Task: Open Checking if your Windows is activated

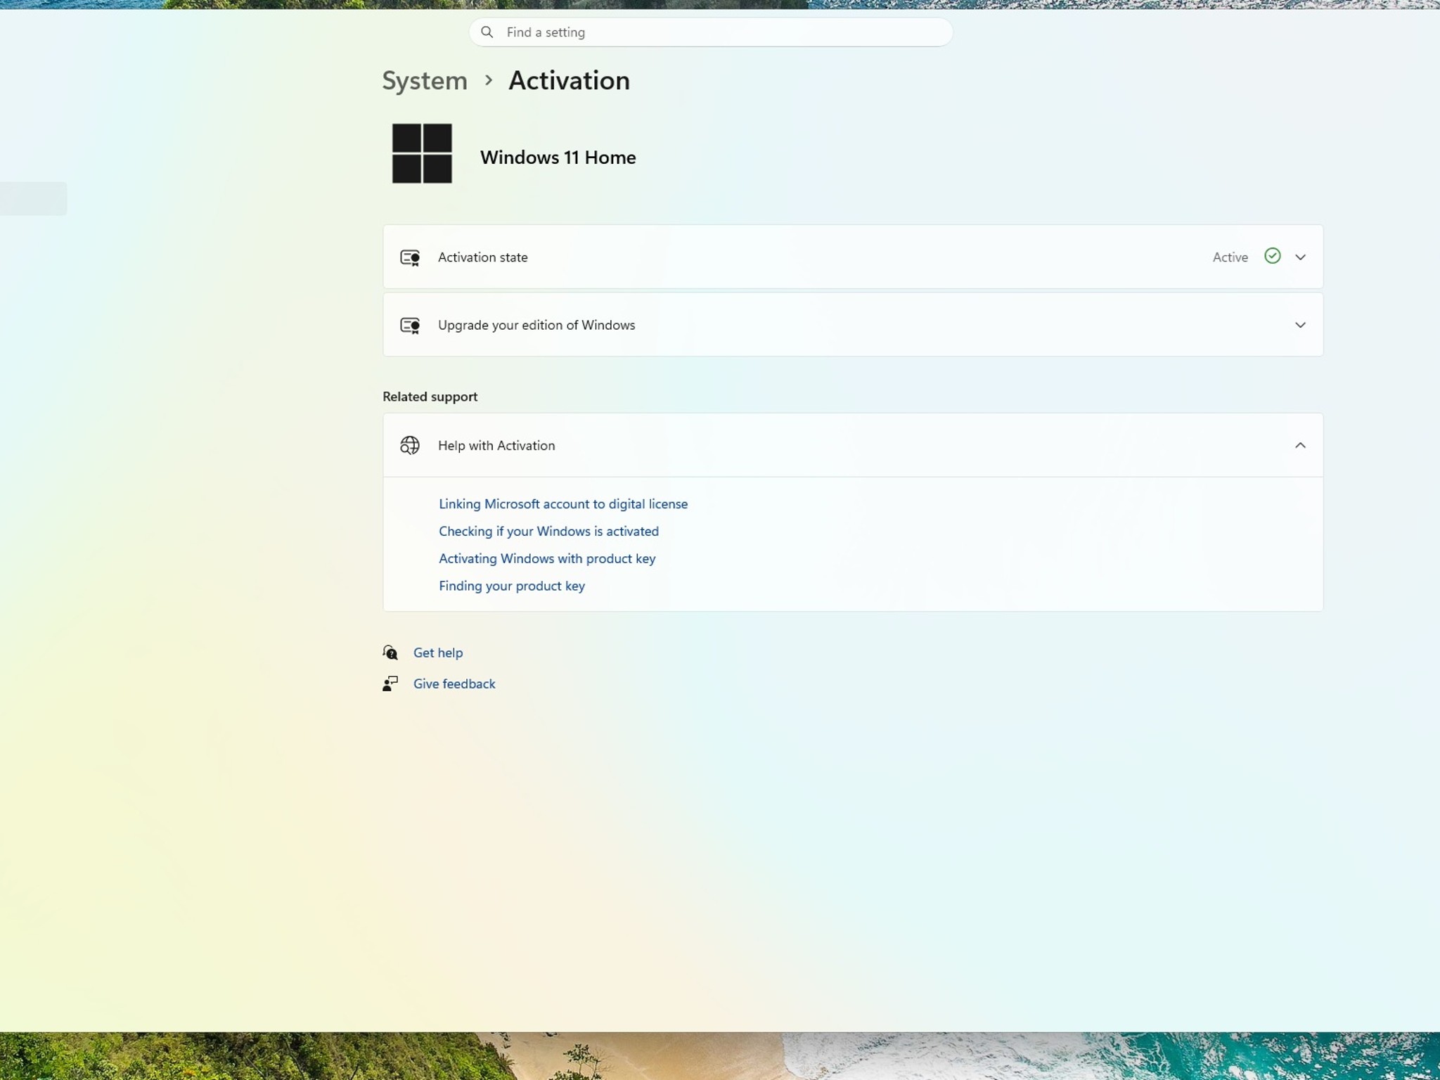Action: tap(548, 532)
